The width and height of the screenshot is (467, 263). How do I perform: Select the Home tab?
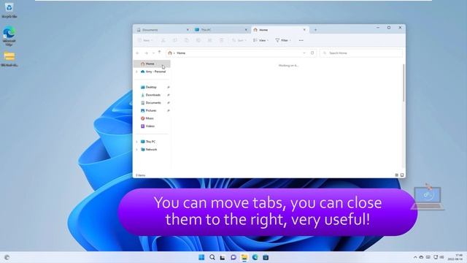[x=279, y=30]
